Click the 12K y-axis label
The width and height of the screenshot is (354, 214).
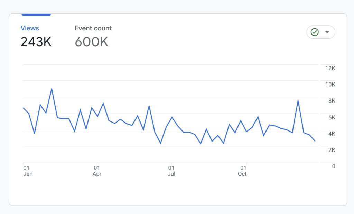tap(330, 68)
